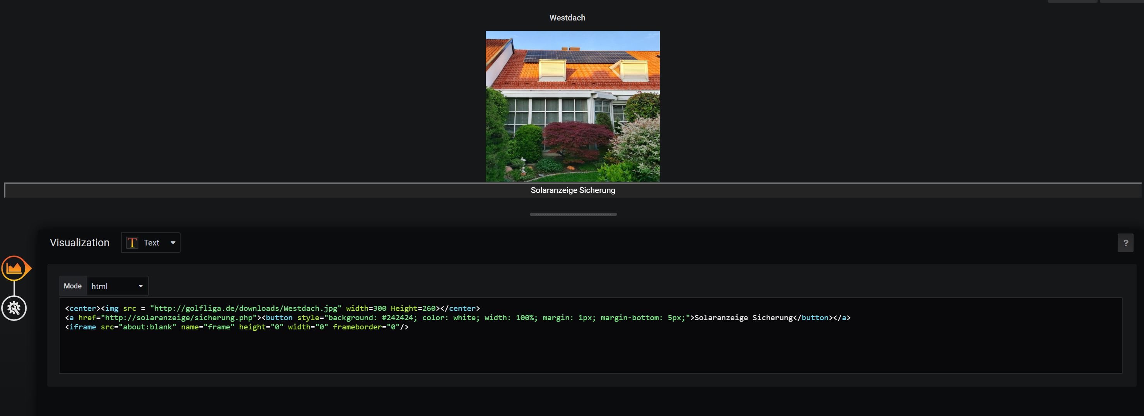Open the Westdach panel title menu
This screenshot has height=416, width=1144.
click(x=567, y=18)
